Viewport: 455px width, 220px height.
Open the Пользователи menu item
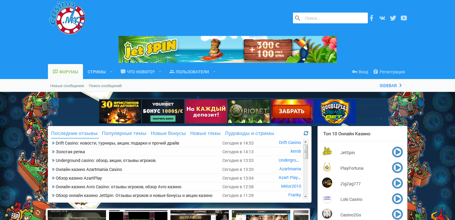click(x=189, y=72)
